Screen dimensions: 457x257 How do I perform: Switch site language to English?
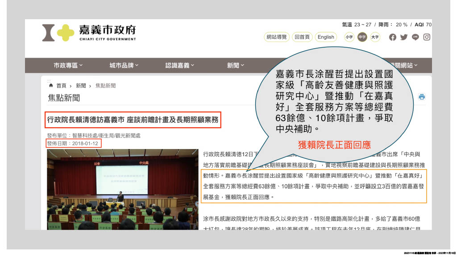(326, 37)
